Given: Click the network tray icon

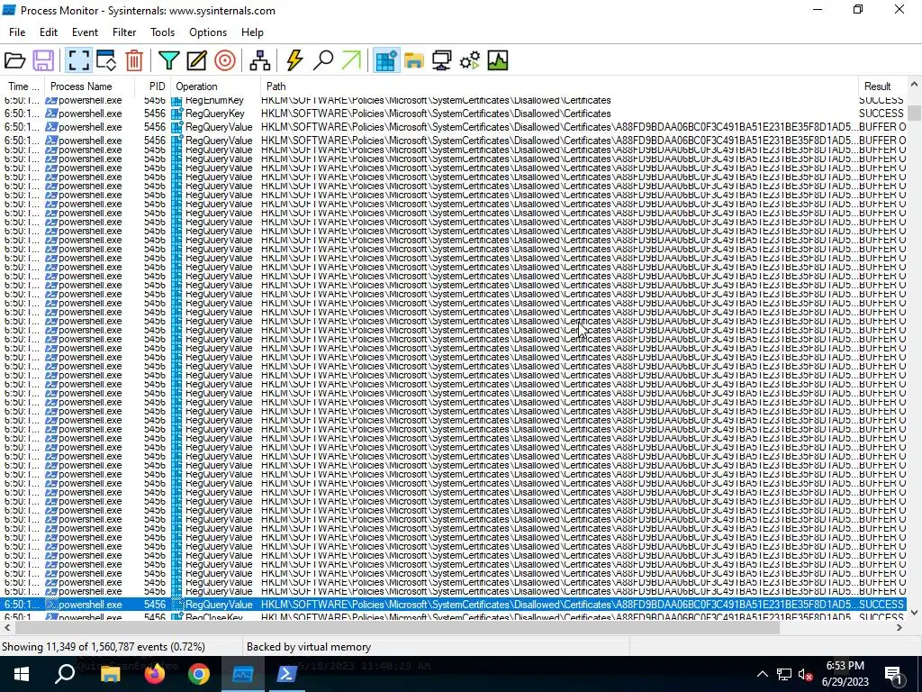Looking at the screenshot, I should pyautogui.click(x=784, y=674).
